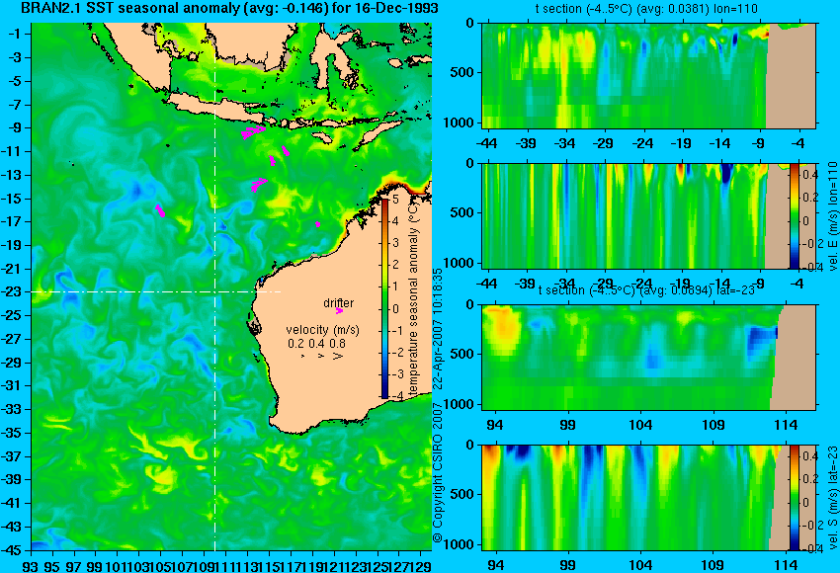Viewport: 840px width, 573px height.
Task: Click the horizontal dashed lat=-23 section line
Action: click(x=156, y=291)
